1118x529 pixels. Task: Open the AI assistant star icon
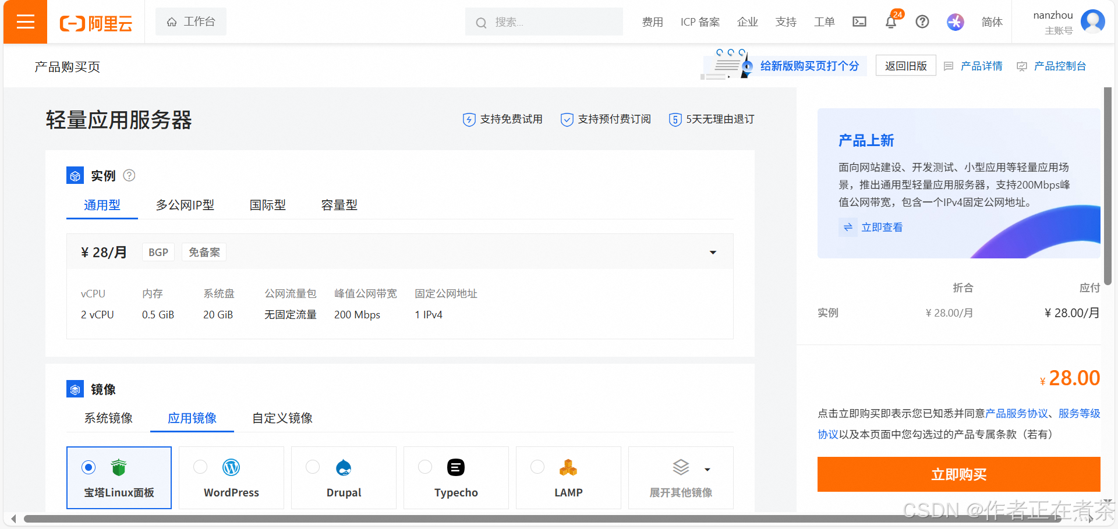coord(955,22)
